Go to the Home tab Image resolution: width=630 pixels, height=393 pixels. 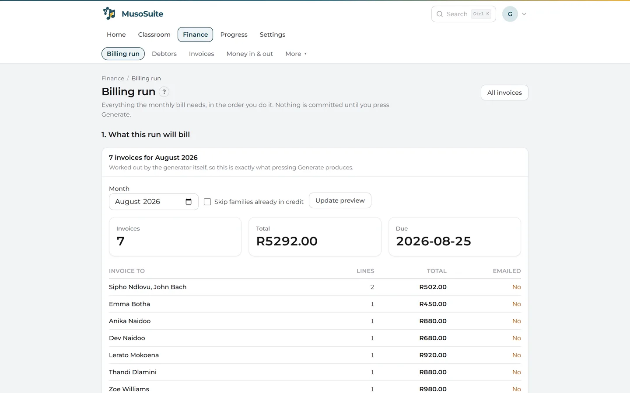coord(116,34)
